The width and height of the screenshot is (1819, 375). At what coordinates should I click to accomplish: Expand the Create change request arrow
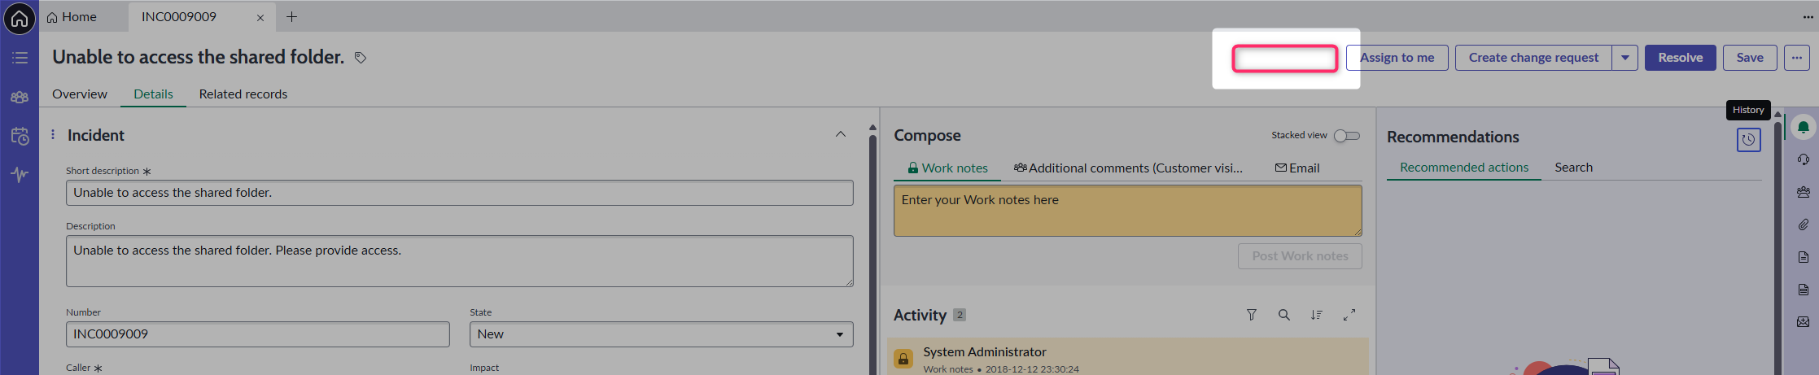pyautogui.click(x=1625, y=58)
